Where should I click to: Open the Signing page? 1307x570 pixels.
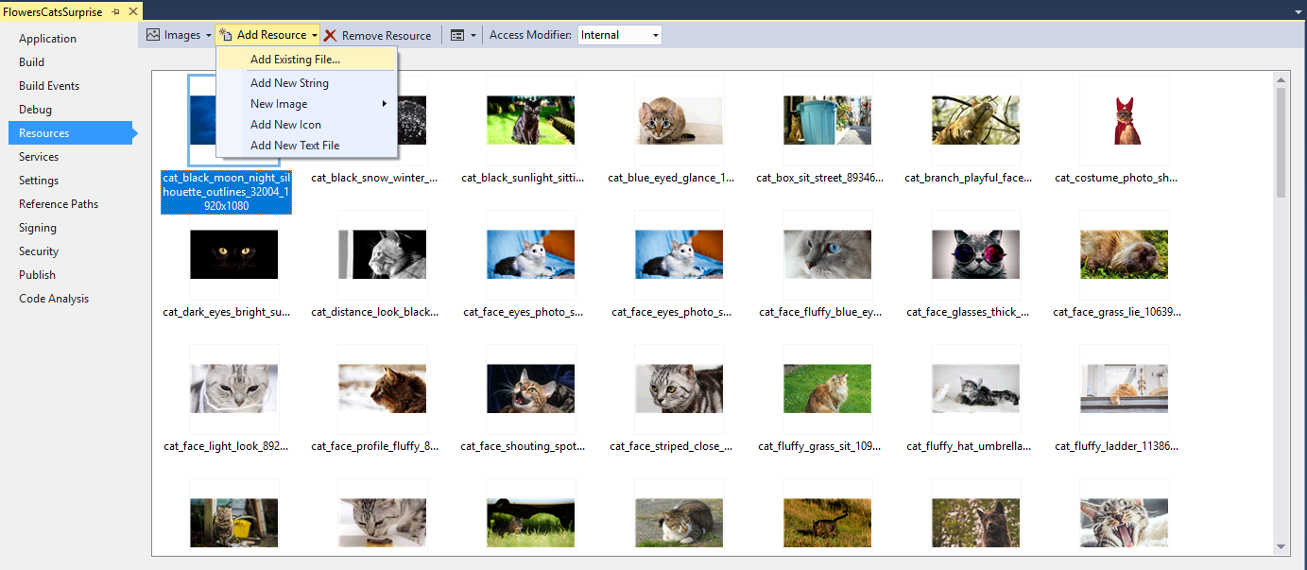tap(38, 228)
